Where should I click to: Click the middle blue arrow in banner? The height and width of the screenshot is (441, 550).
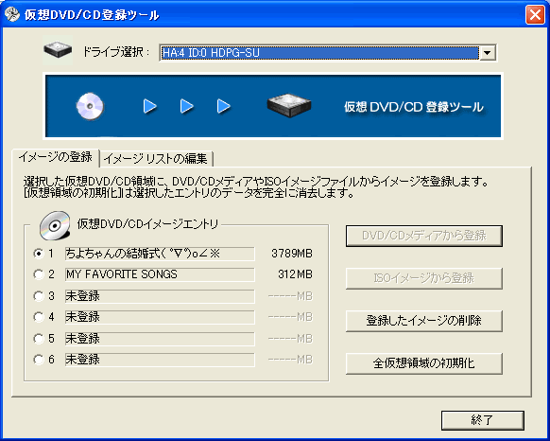(x=186, y=106)
